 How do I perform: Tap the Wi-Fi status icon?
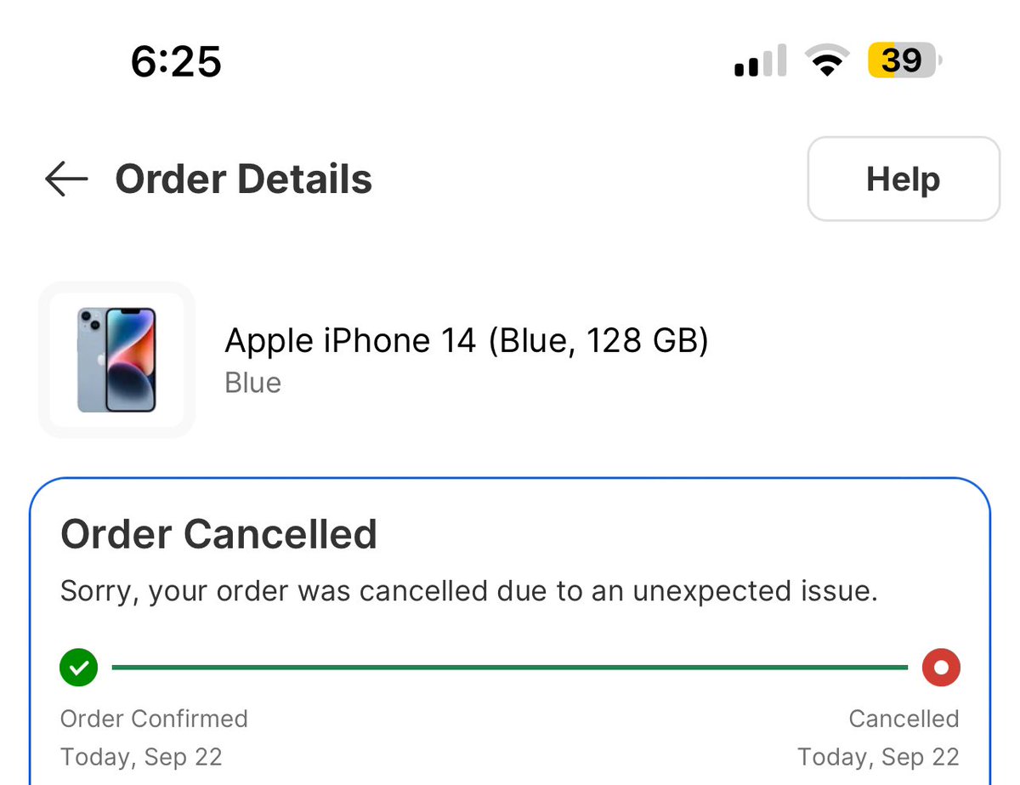827,61
